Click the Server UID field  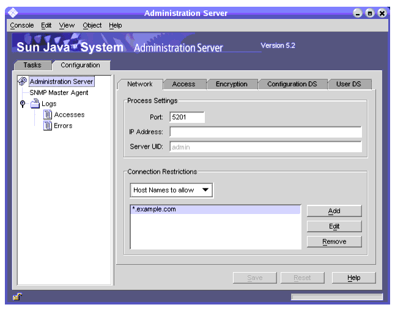tap(266, 147)
